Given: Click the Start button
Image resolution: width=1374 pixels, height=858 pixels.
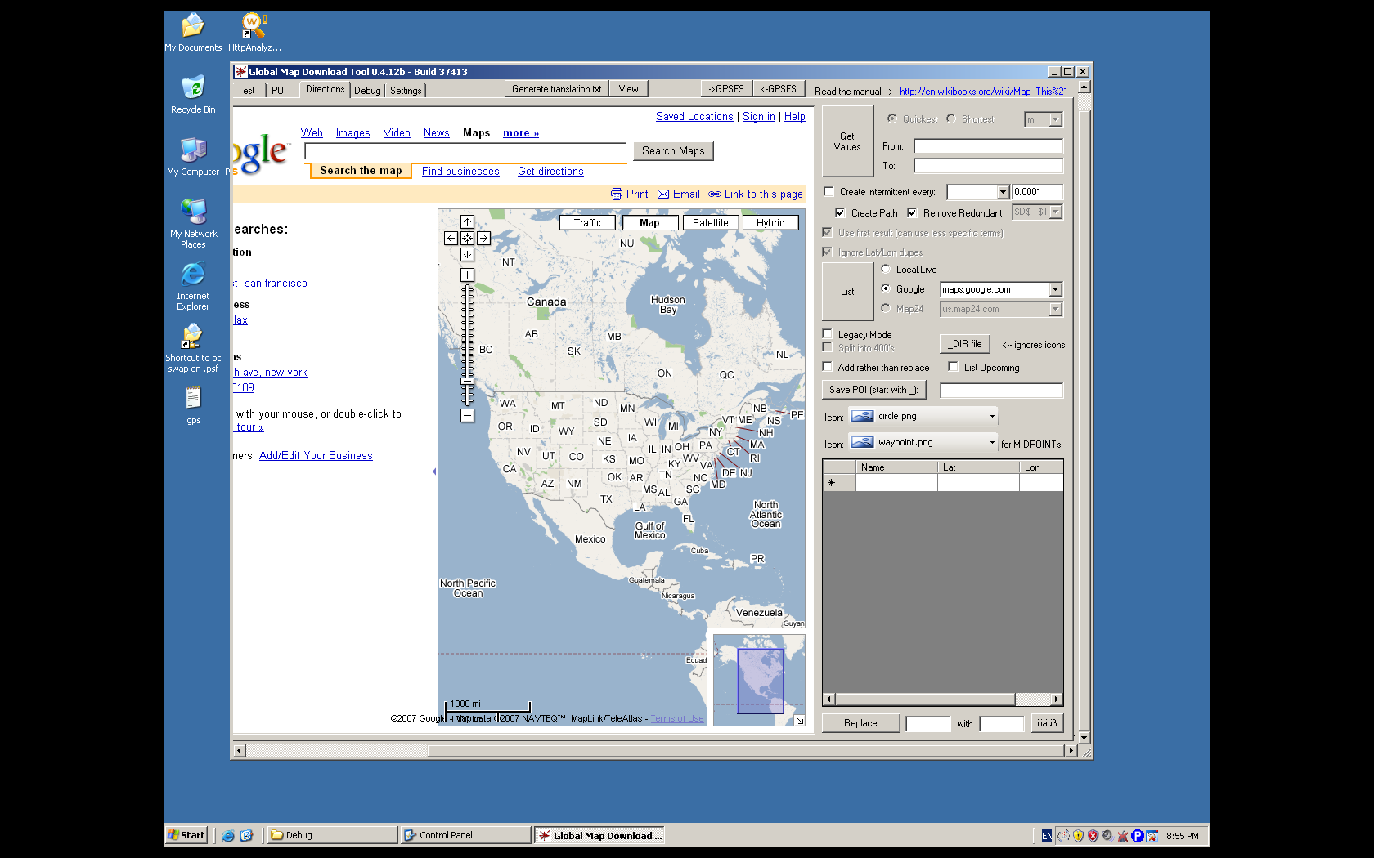Looking at the screenshot, I should (186, 835).
